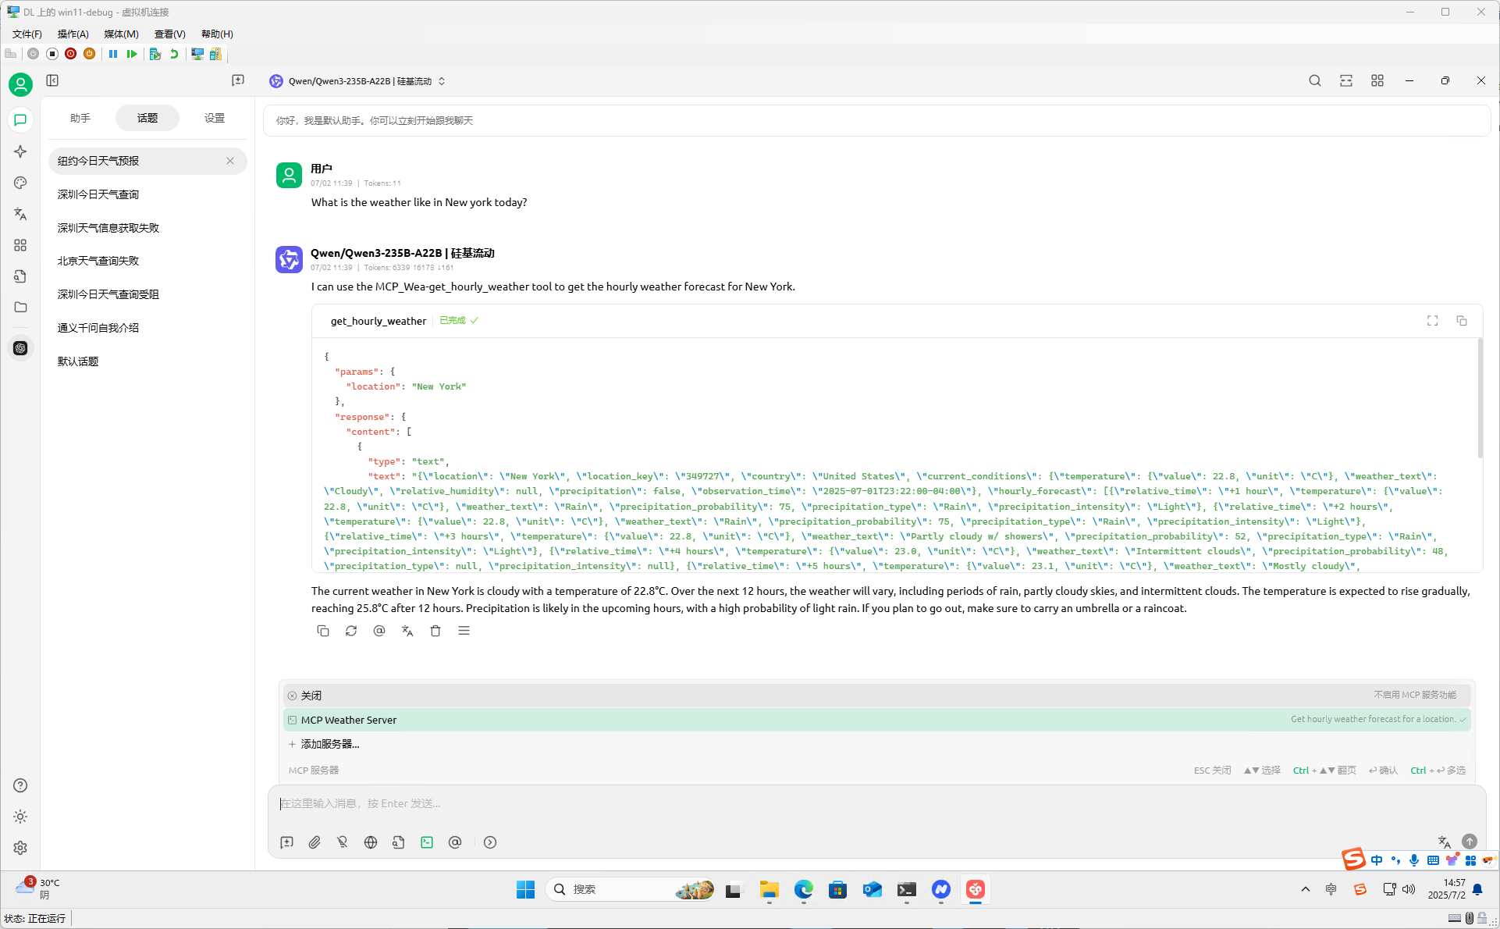Click the web search globe icon
This screenshot has width=1500, height=929.
pos(371,842)
